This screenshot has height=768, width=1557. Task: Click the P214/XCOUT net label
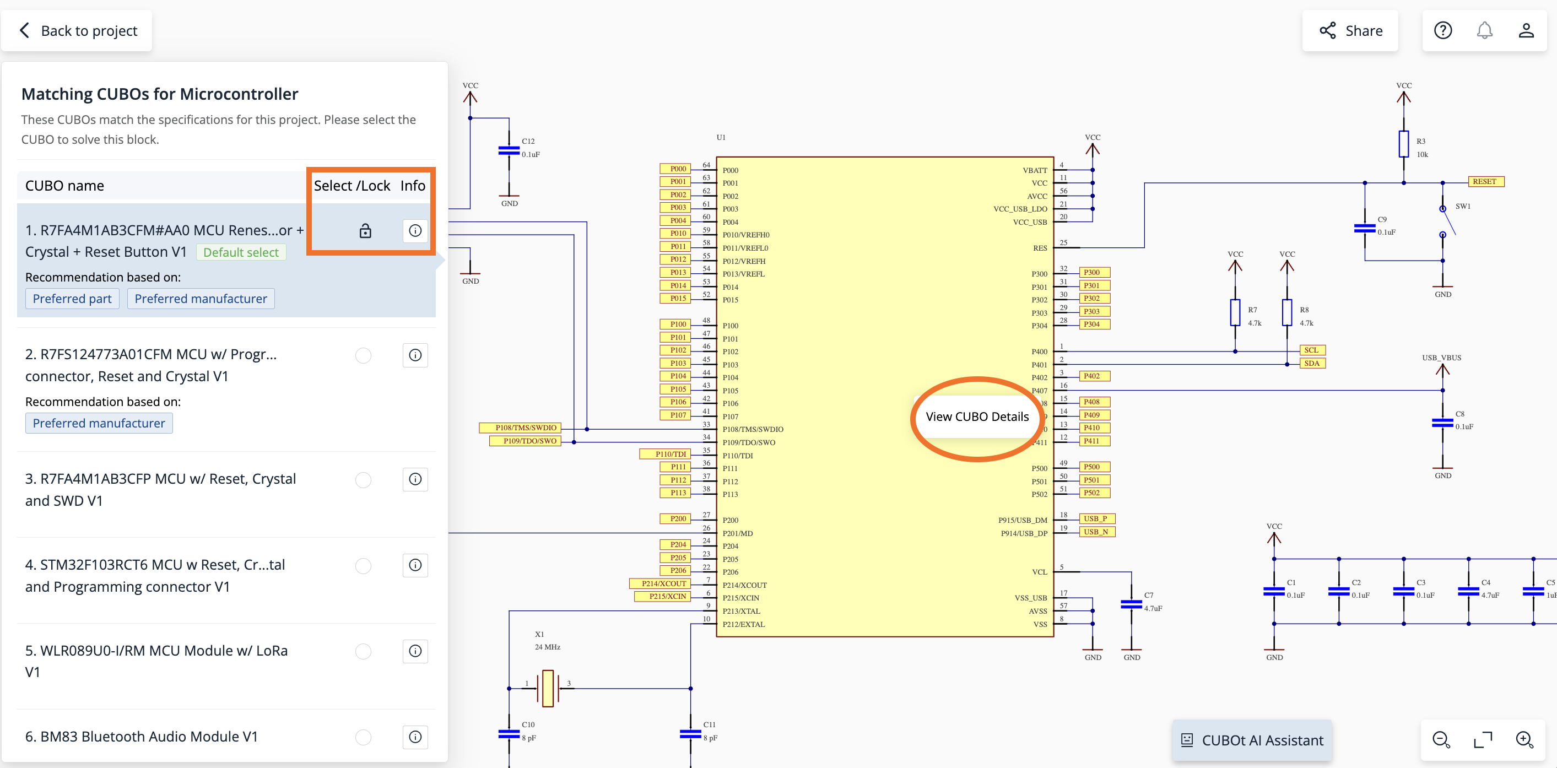coord(660,585)
